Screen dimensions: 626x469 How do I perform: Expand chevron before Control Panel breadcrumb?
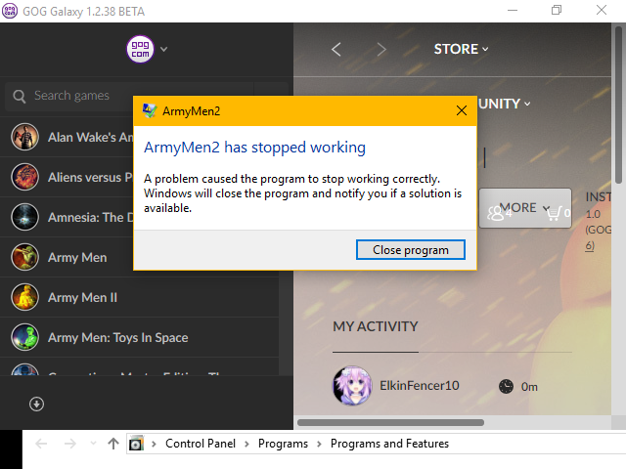click(x=154, y=444)
